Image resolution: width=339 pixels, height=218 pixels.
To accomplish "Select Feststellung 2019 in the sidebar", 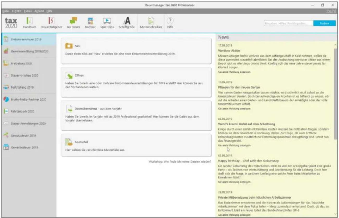I will pos(28,87).
